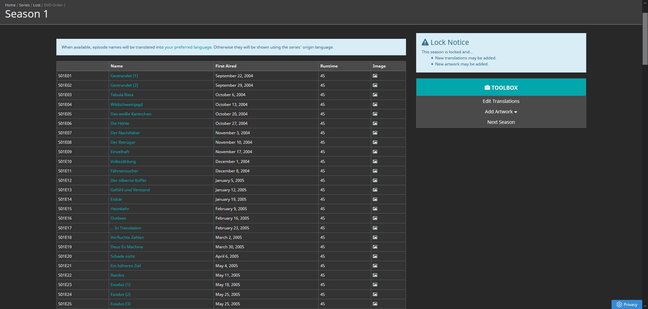Expand the Add Artwork dropdown
This screenshot has height=309, width=648.
(x=501, y=112)
